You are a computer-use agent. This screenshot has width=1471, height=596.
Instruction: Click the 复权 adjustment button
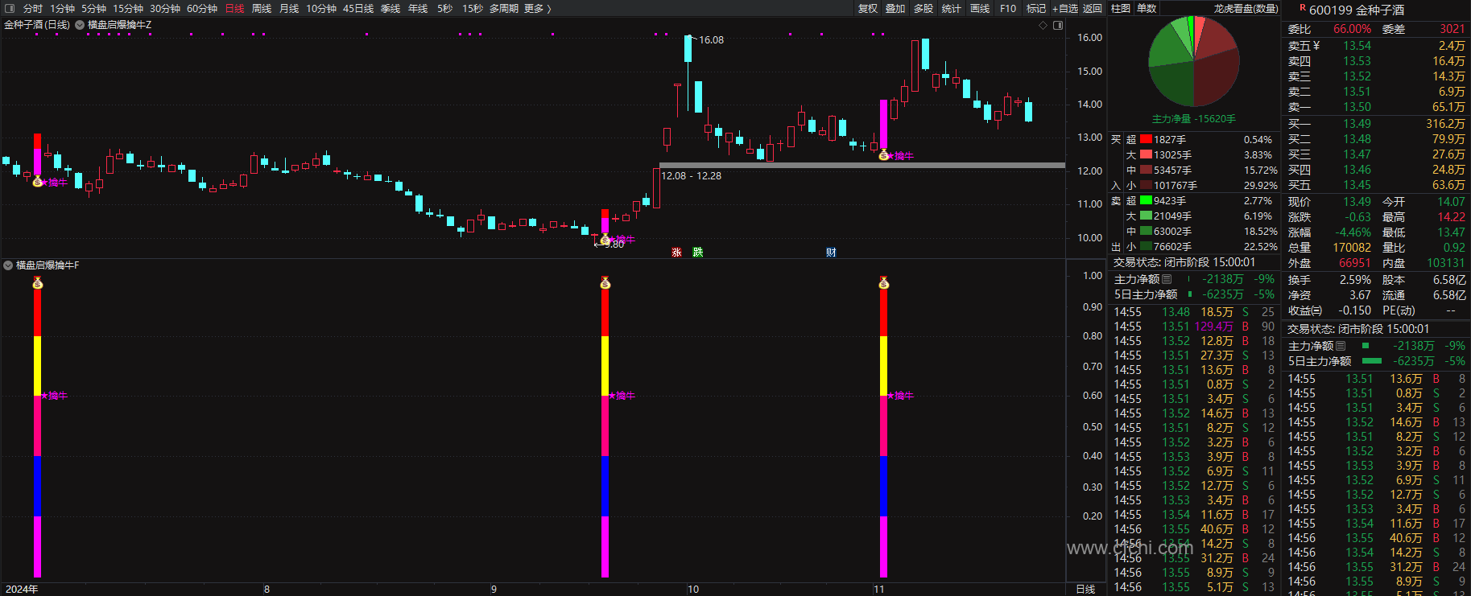(868, 8)
